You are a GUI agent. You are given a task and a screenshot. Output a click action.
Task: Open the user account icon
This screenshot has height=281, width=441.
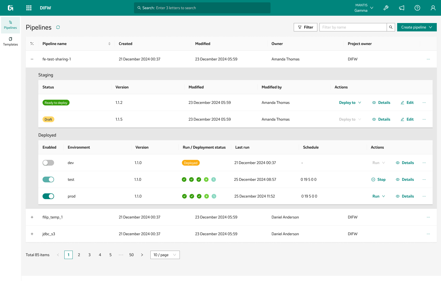433,8
